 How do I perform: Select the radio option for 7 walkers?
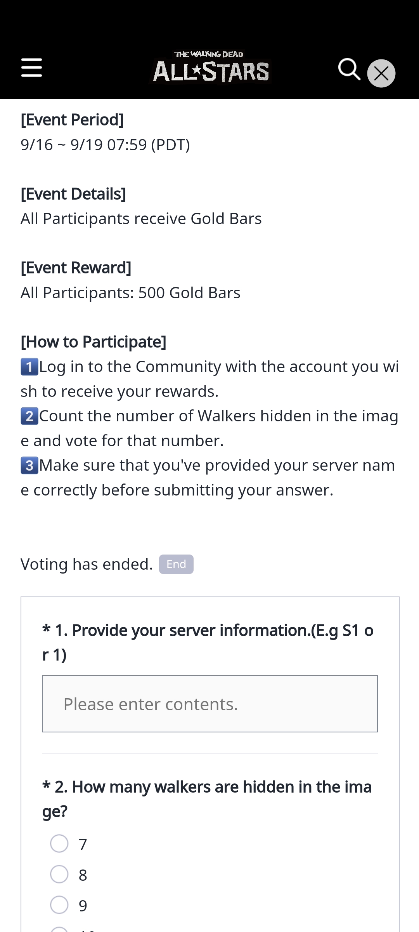59,844
